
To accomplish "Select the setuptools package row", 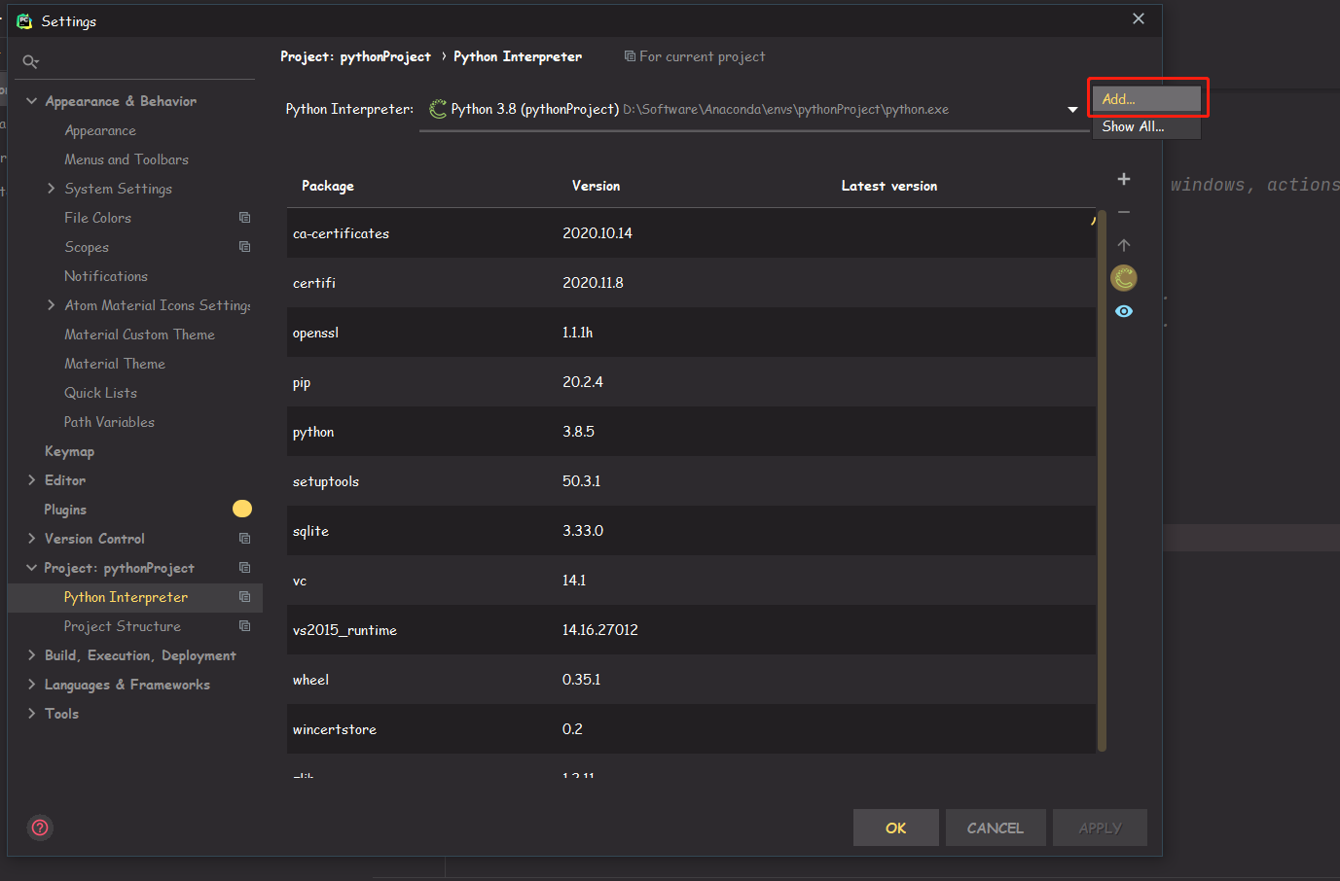I will (691, 481).
